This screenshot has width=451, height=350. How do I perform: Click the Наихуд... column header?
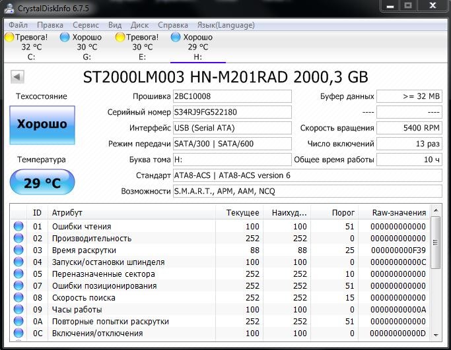[x=287, y=213]
